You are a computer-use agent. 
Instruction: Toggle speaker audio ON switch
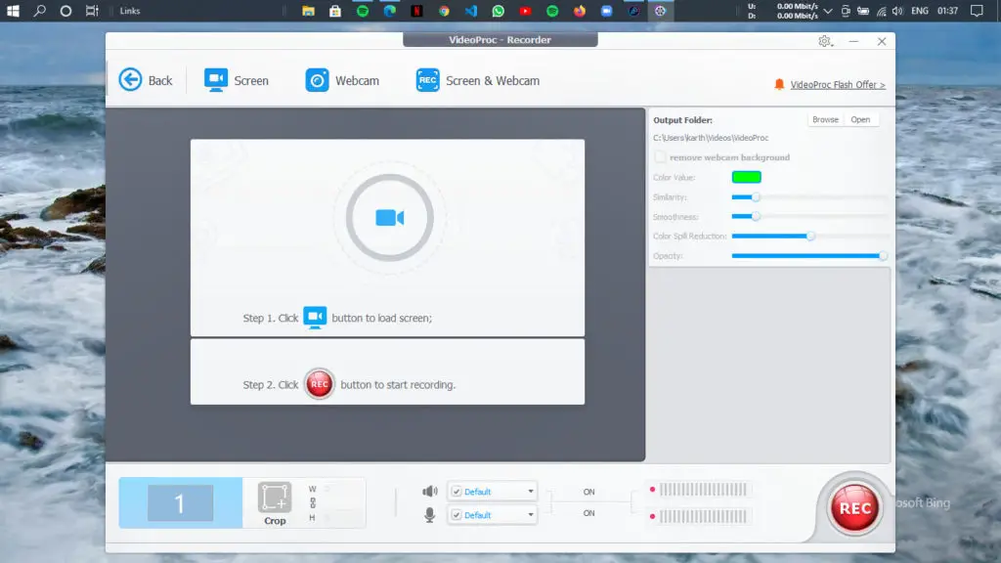click(x=588, y=492)
